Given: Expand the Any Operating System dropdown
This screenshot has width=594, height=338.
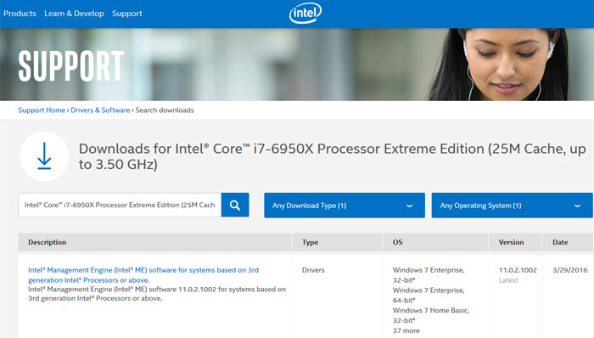Looking at the screenshot, I should 512,206.
